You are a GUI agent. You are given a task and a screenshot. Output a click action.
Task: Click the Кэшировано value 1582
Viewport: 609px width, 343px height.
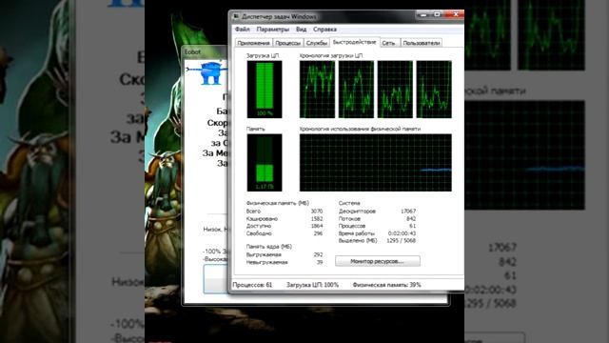point(317,218)
